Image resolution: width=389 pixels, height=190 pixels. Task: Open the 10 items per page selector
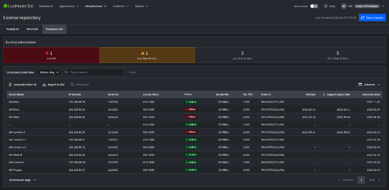[22, 180]
